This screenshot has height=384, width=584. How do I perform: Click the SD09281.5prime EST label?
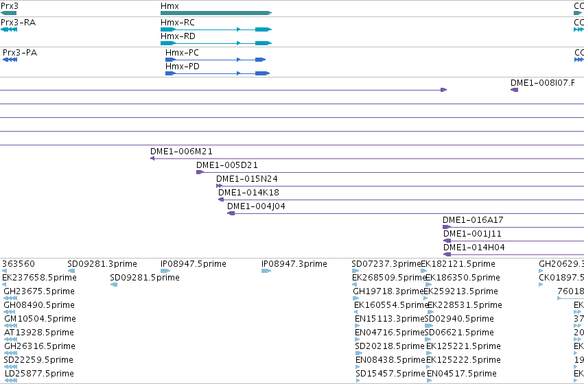tap(145, 278)
